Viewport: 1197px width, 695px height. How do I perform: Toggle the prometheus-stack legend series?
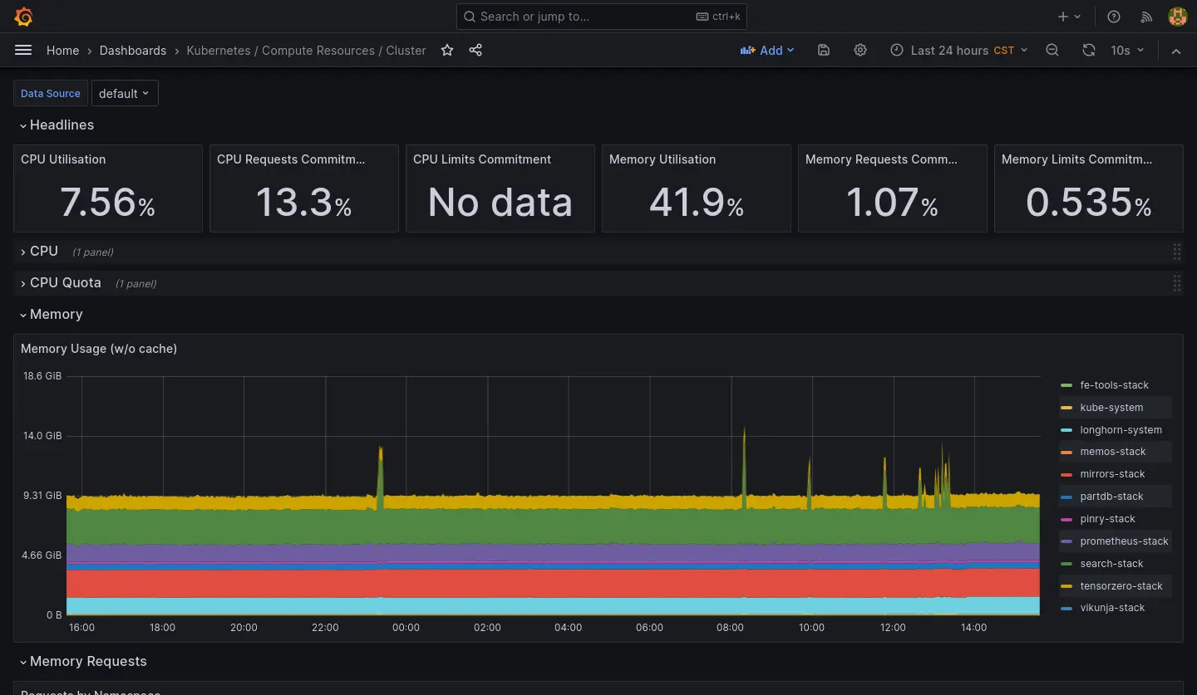(1124, 541)
